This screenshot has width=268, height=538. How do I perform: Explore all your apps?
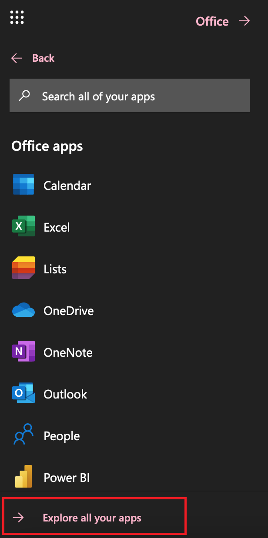click(92, 517)
